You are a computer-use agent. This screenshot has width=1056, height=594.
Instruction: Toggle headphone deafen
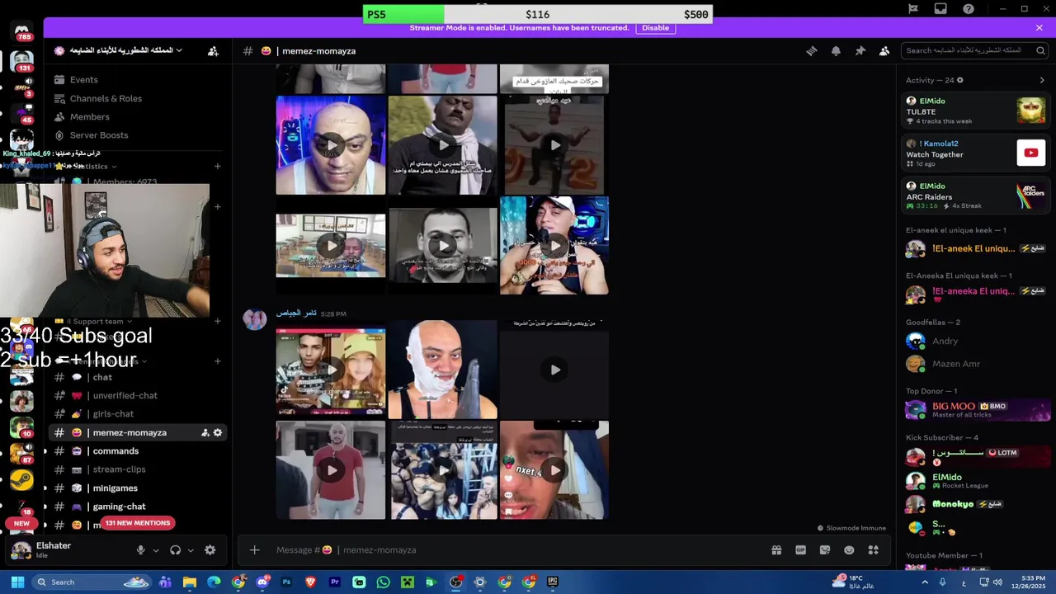coord(175,550)
